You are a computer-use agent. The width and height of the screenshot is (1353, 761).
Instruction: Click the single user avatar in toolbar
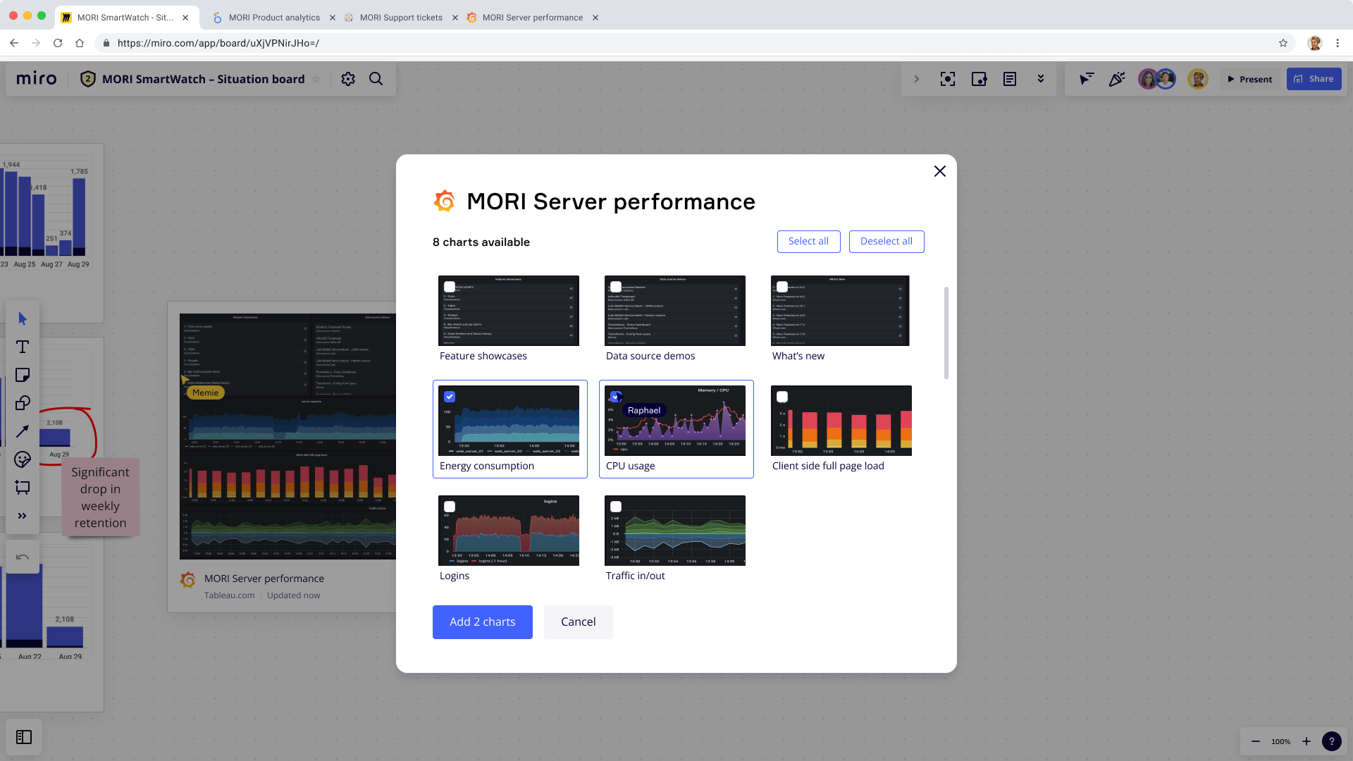(x=1198, y=79)
